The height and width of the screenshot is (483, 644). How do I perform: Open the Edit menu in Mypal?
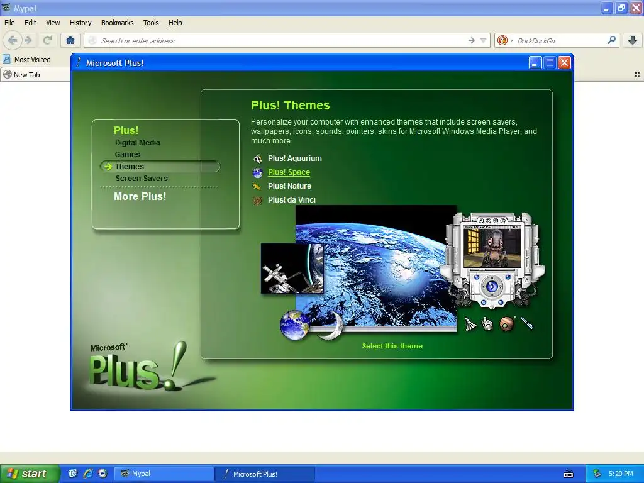point(30,23)
